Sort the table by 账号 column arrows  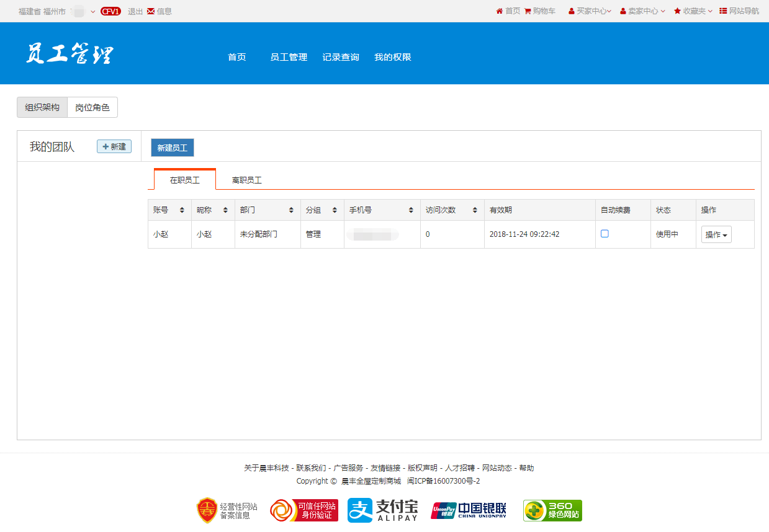pos(182,210)
